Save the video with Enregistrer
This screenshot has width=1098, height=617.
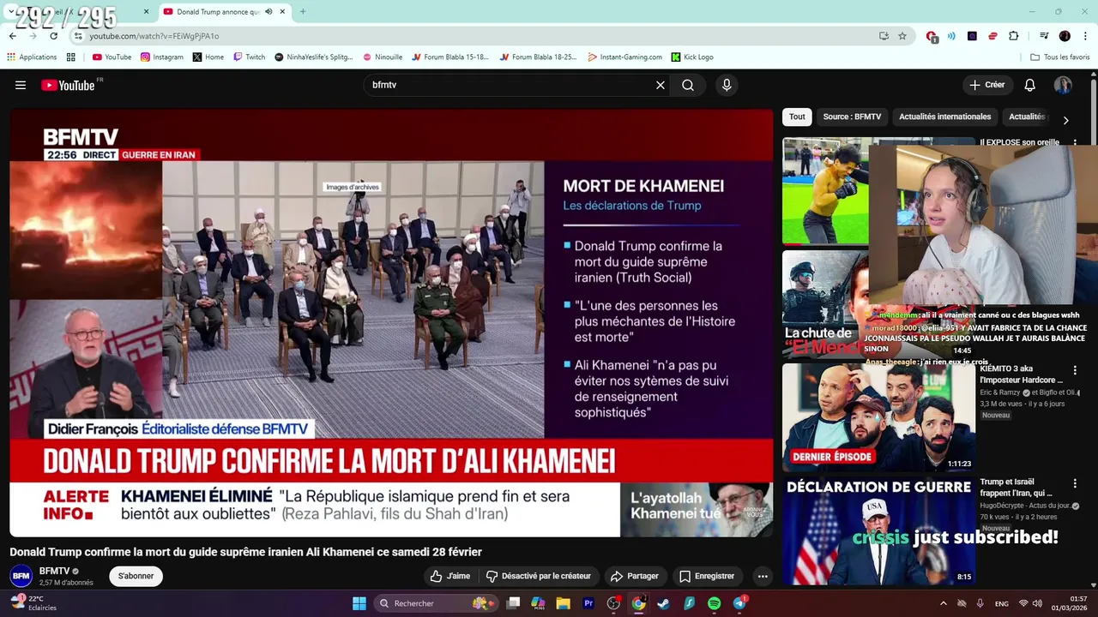tap(707, 576)
